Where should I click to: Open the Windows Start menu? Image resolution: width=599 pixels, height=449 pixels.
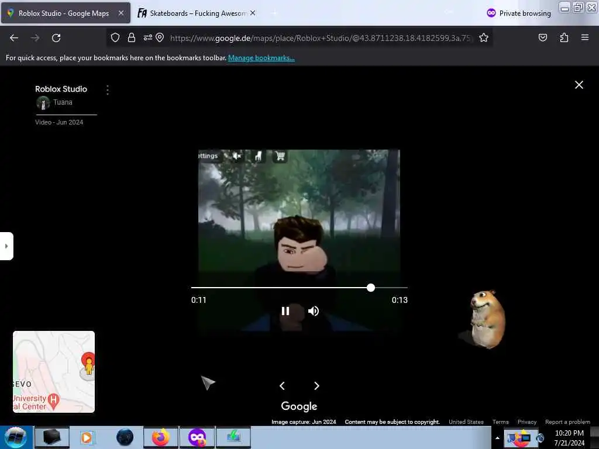pyautogui.click(x=15, y=437)
